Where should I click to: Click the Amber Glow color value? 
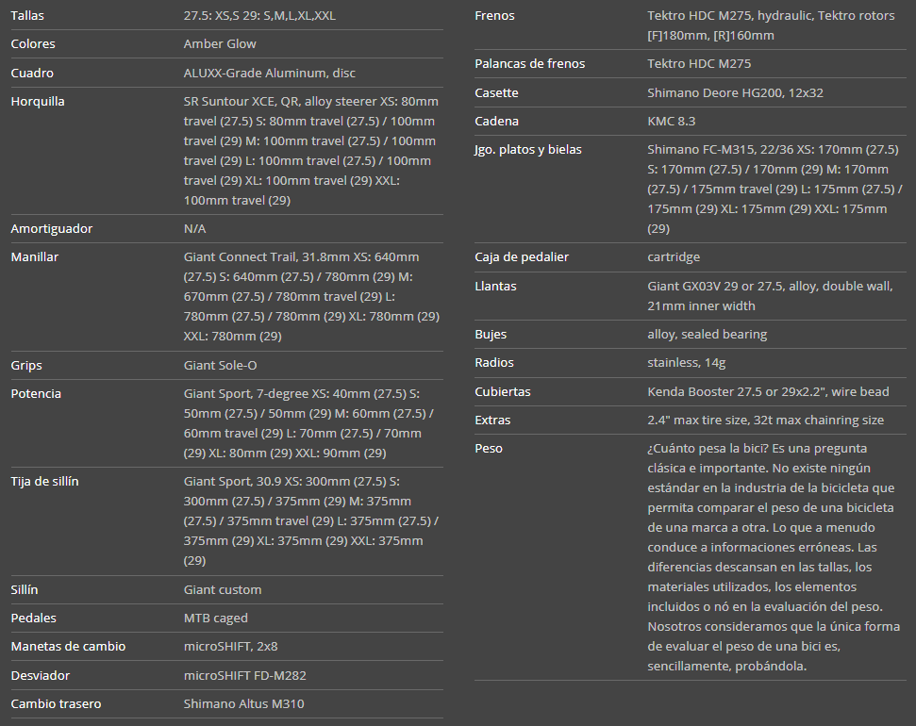tap(220, 44)
